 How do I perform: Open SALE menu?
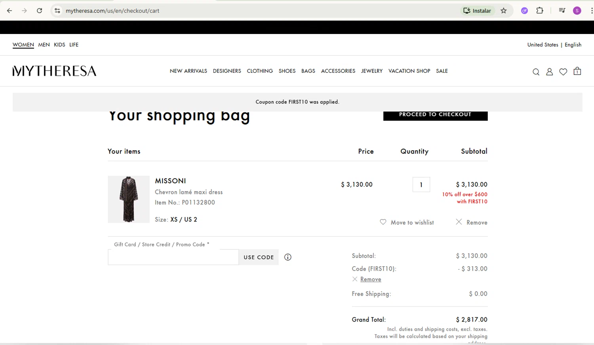pyautogui.click(x=442, y=71)
